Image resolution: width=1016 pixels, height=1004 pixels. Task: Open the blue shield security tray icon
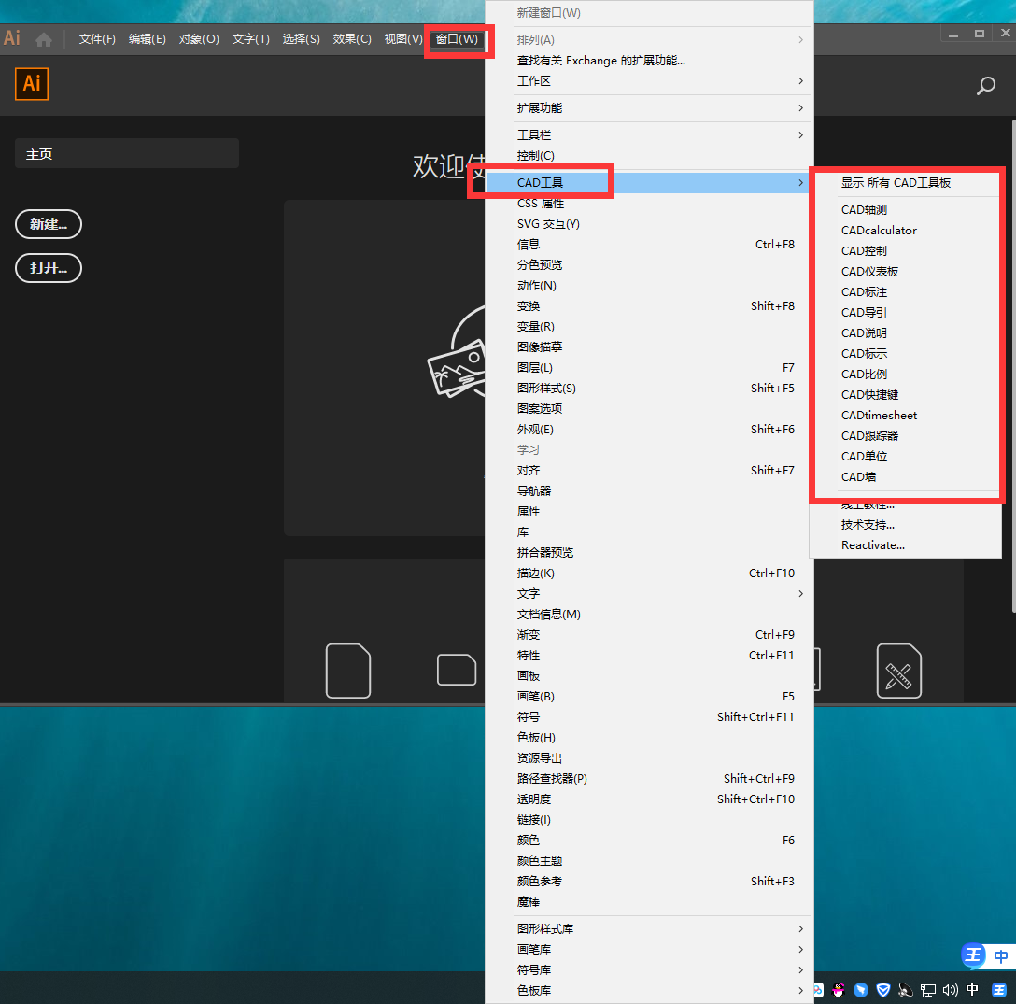883,990
